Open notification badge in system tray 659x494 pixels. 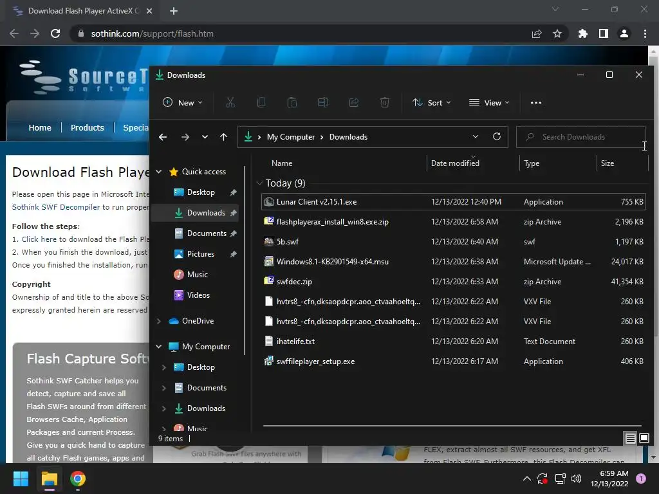(641, 478)
